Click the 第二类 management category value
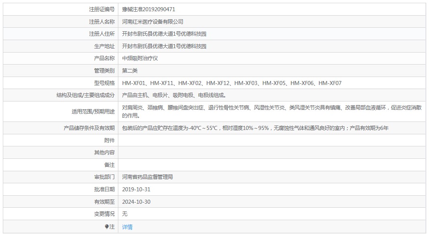This screenshot has width=429, height=235. [x=130, y=71]
